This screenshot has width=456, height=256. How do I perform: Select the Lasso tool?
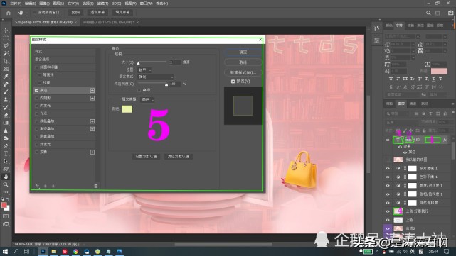pos(6,46)
